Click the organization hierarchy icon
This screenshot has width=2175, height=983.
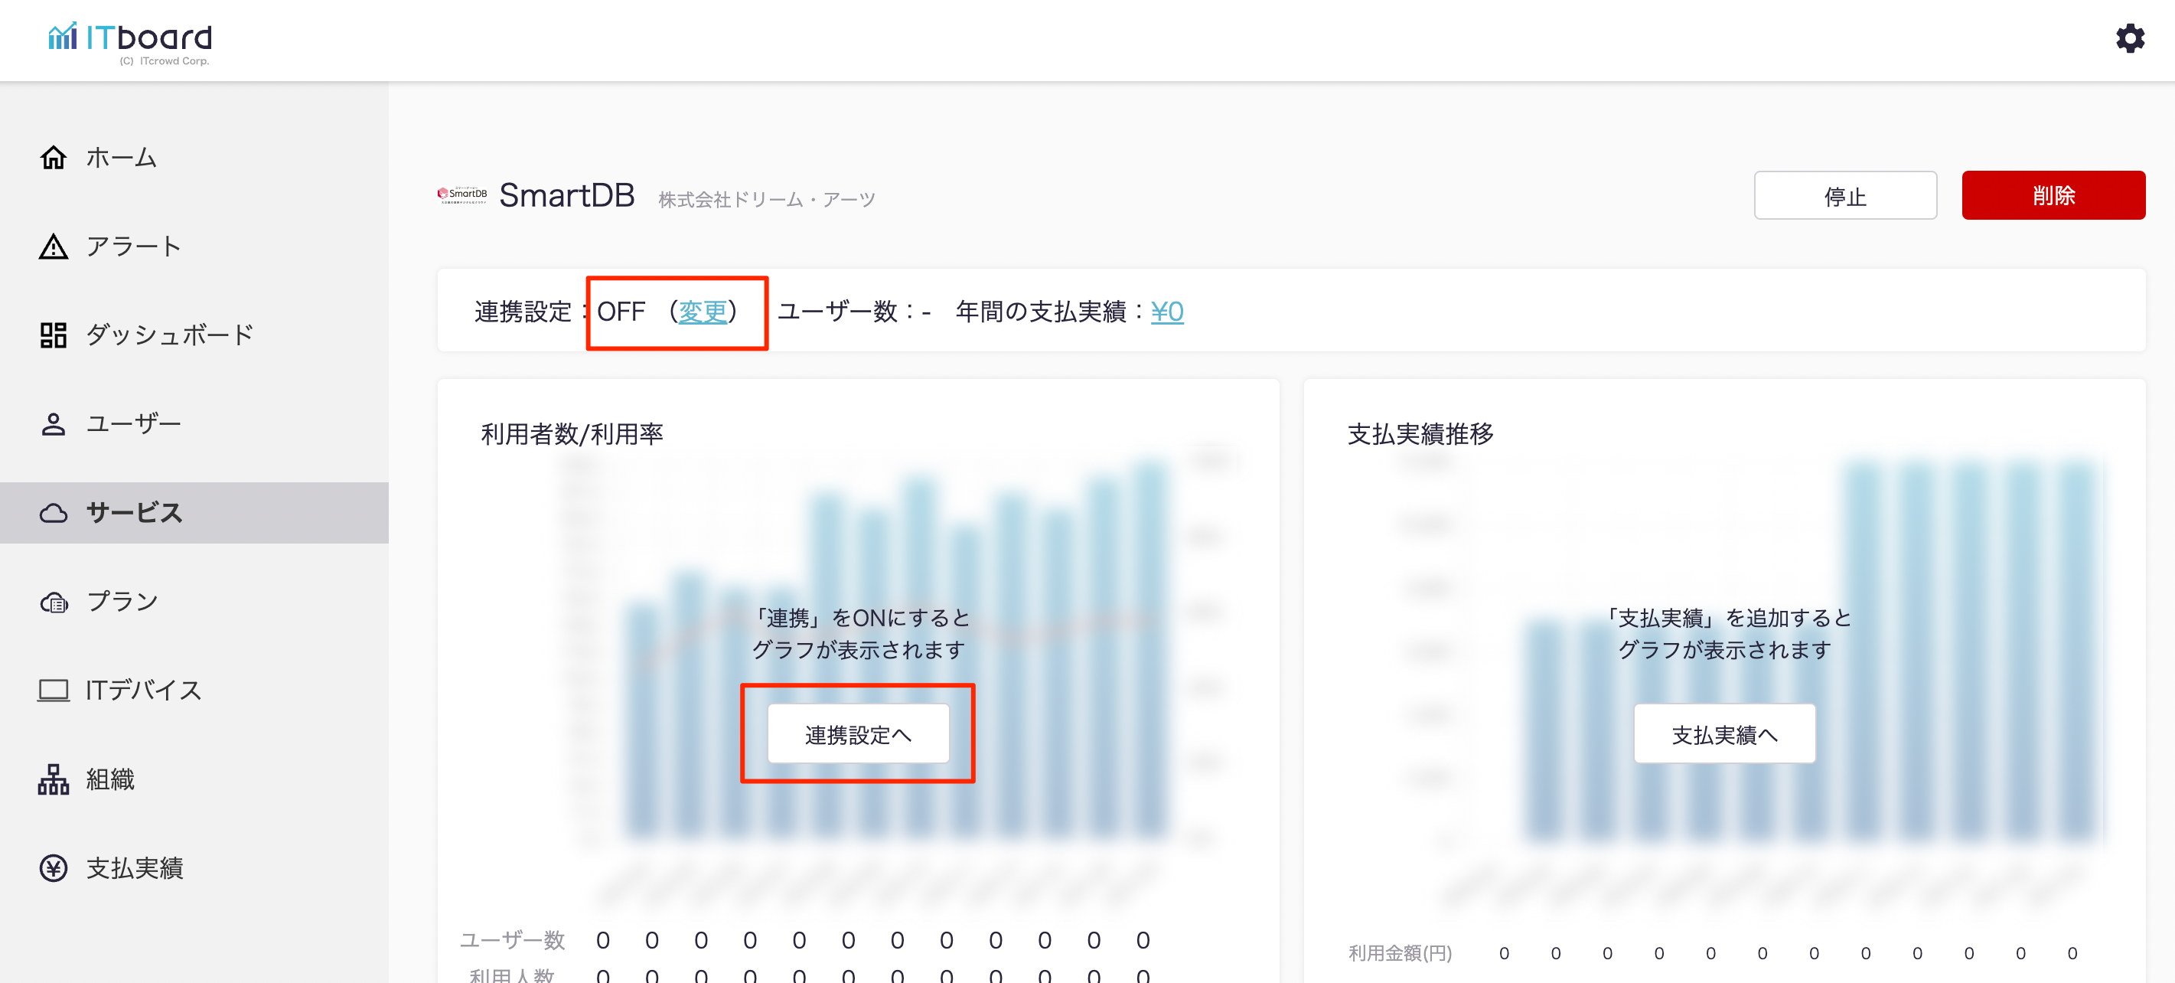coord(54,779)
